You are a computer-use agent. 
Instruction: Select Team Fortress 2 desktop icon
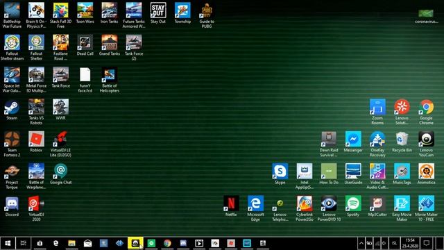point(12,144)
